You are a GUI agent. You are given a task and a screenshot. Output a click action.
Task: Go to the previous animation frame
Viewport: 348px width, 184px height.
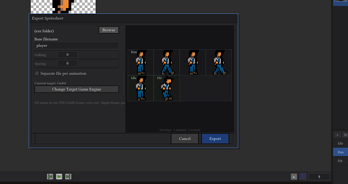tap(50, 176)
